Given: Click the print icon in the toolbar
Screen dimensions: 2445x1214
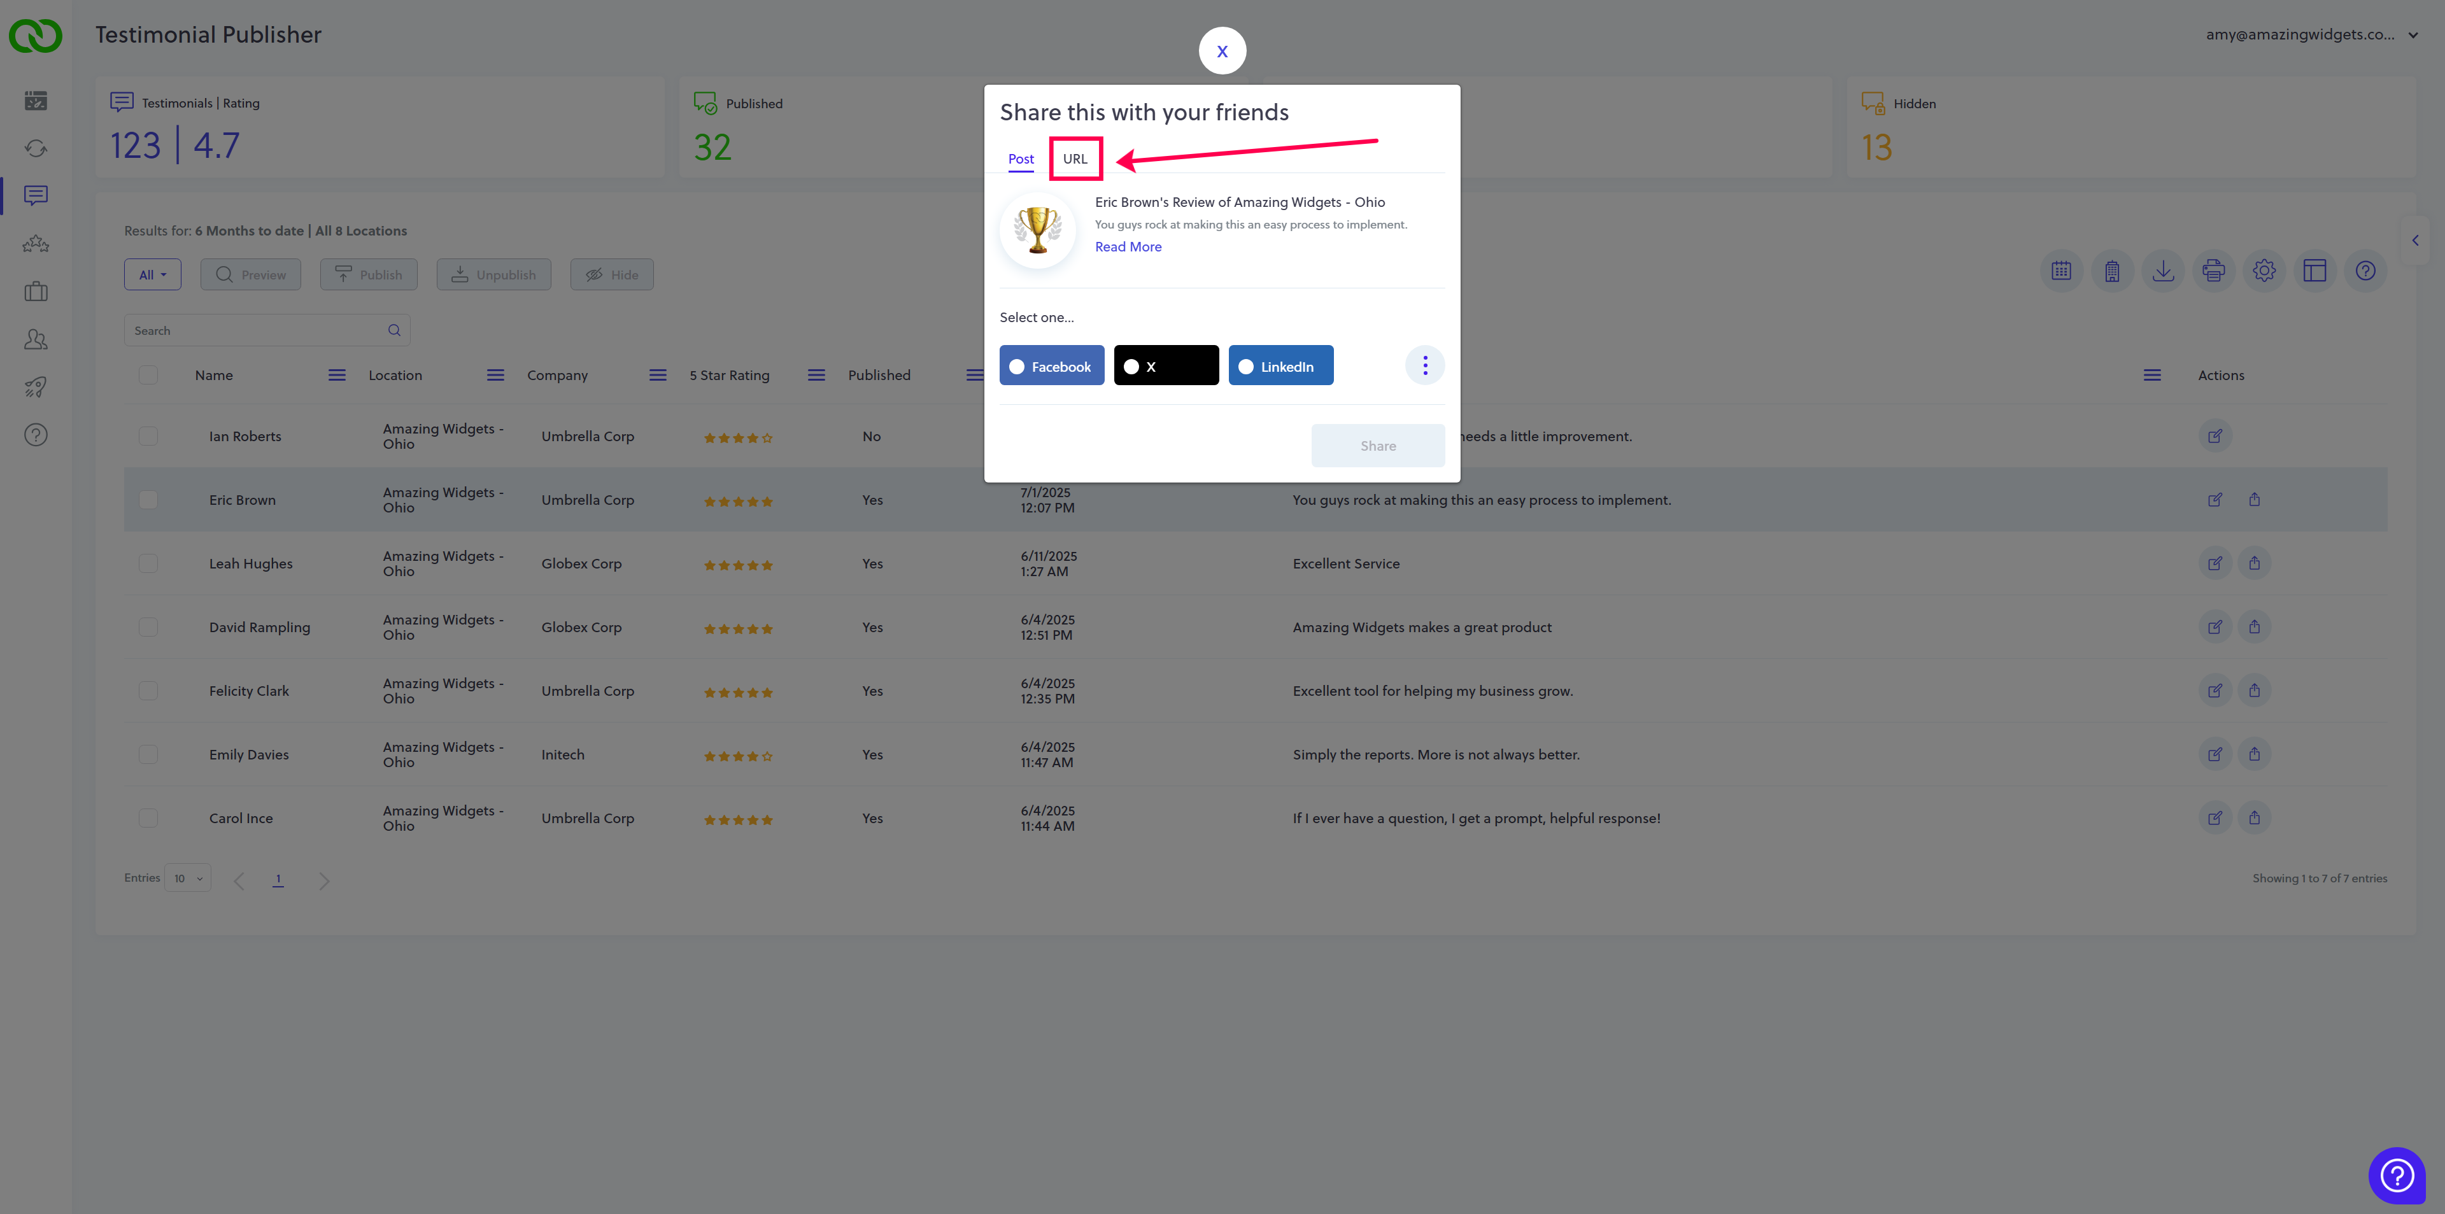Looking at the screenshot, I should 2213,271.
